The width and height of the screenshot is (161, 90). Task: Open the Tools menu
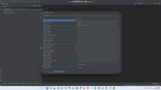(28, 1)
